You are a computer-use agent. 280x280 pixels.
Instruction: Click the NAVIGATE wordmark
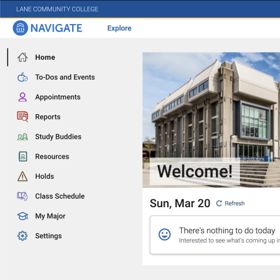click(x=56, y=28)
